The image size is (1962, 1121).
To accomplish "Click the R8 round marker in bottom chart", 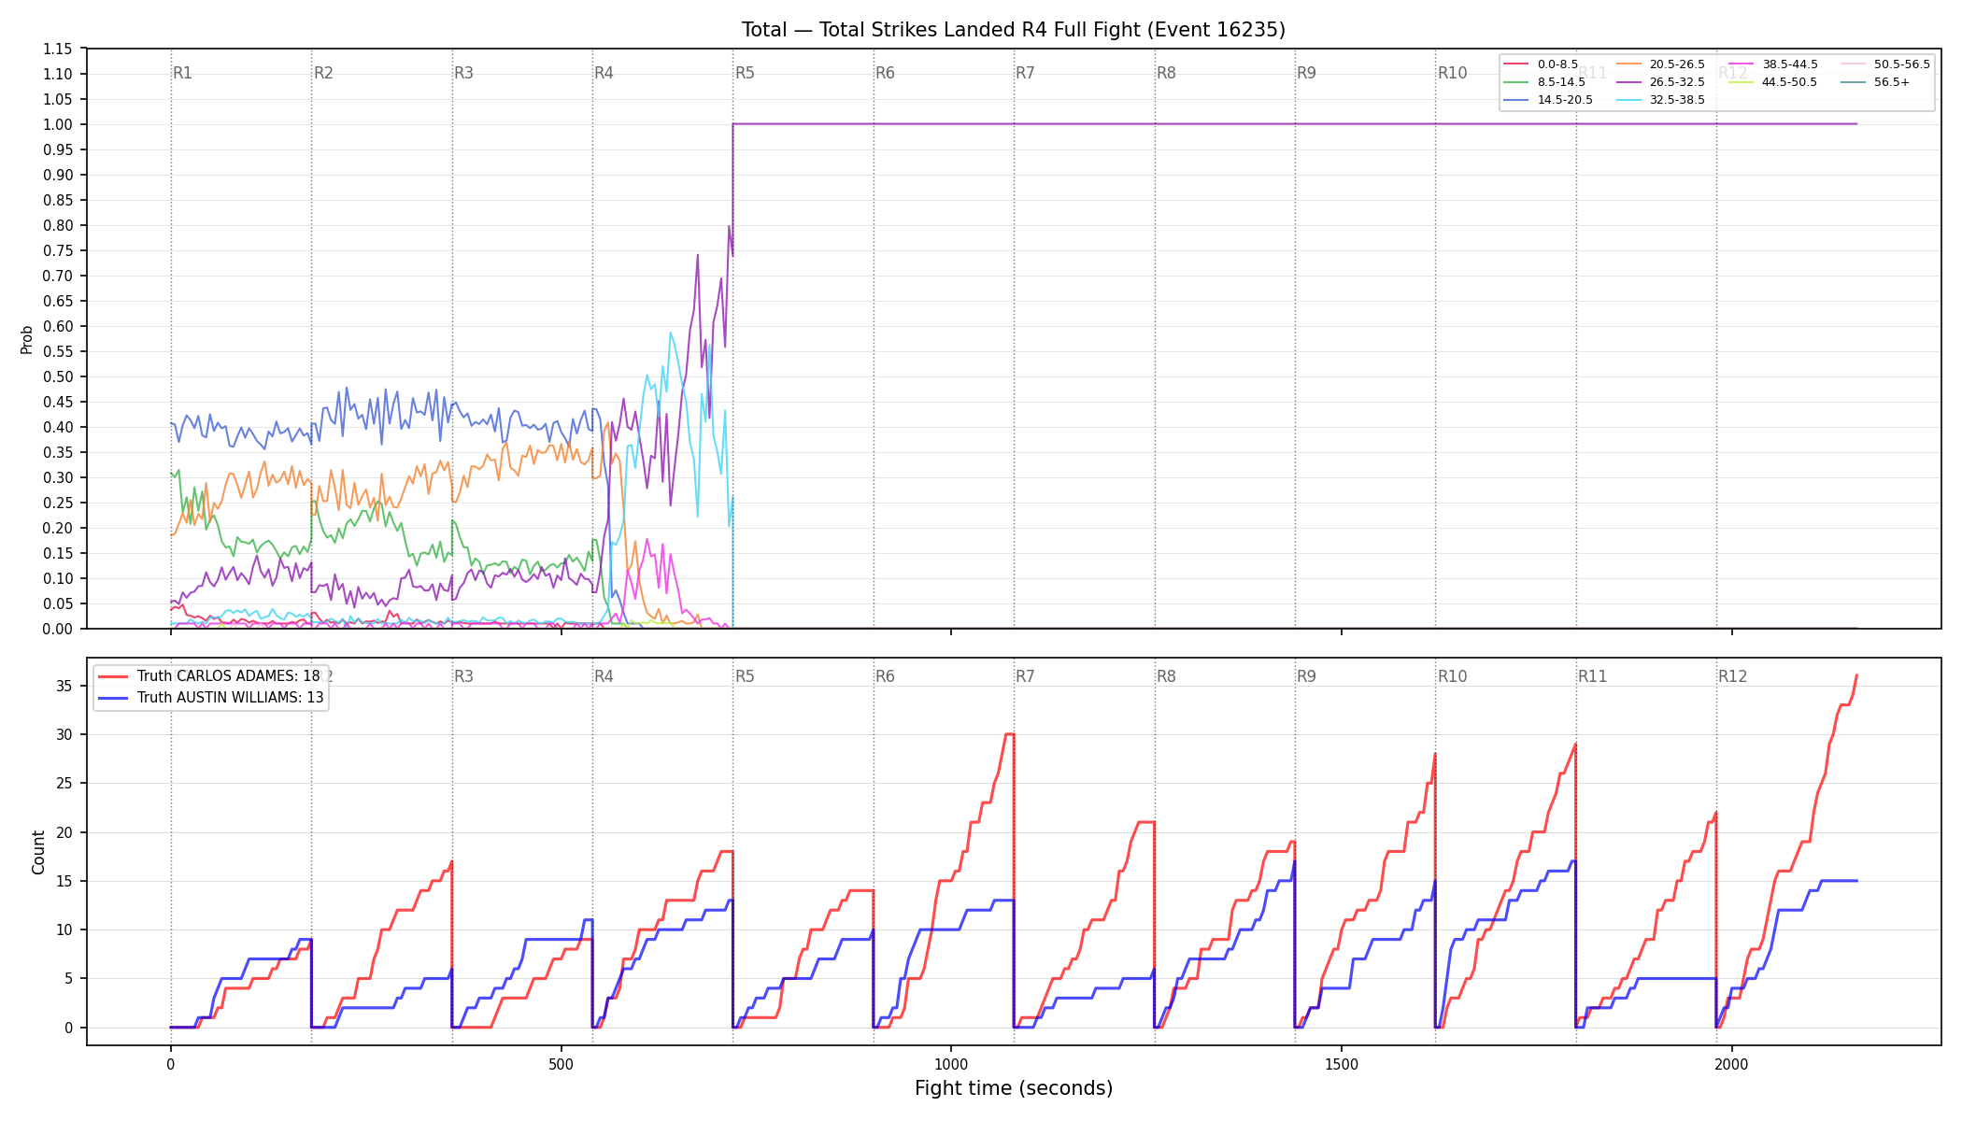I will pyautogui.click(x=1166, y=676).
